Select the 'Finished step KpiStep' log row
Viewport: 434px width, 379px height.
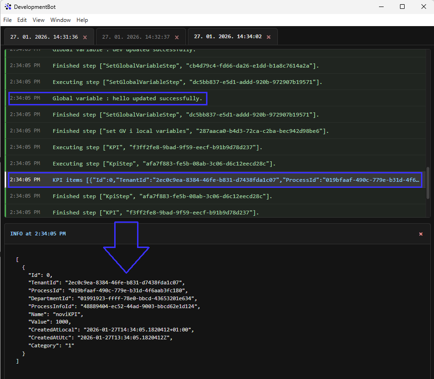click(x=162, y=196)
